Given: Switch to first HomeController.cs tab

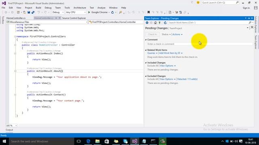Looking at the screenshot, I should click(x=16, y=18).
